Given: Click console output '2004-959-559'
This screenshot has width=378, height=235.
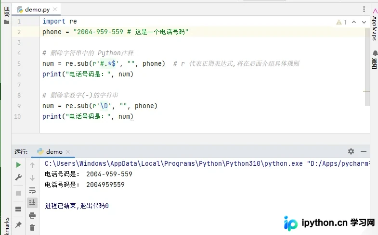Looking at the screenshot, I should coord(109,174).
